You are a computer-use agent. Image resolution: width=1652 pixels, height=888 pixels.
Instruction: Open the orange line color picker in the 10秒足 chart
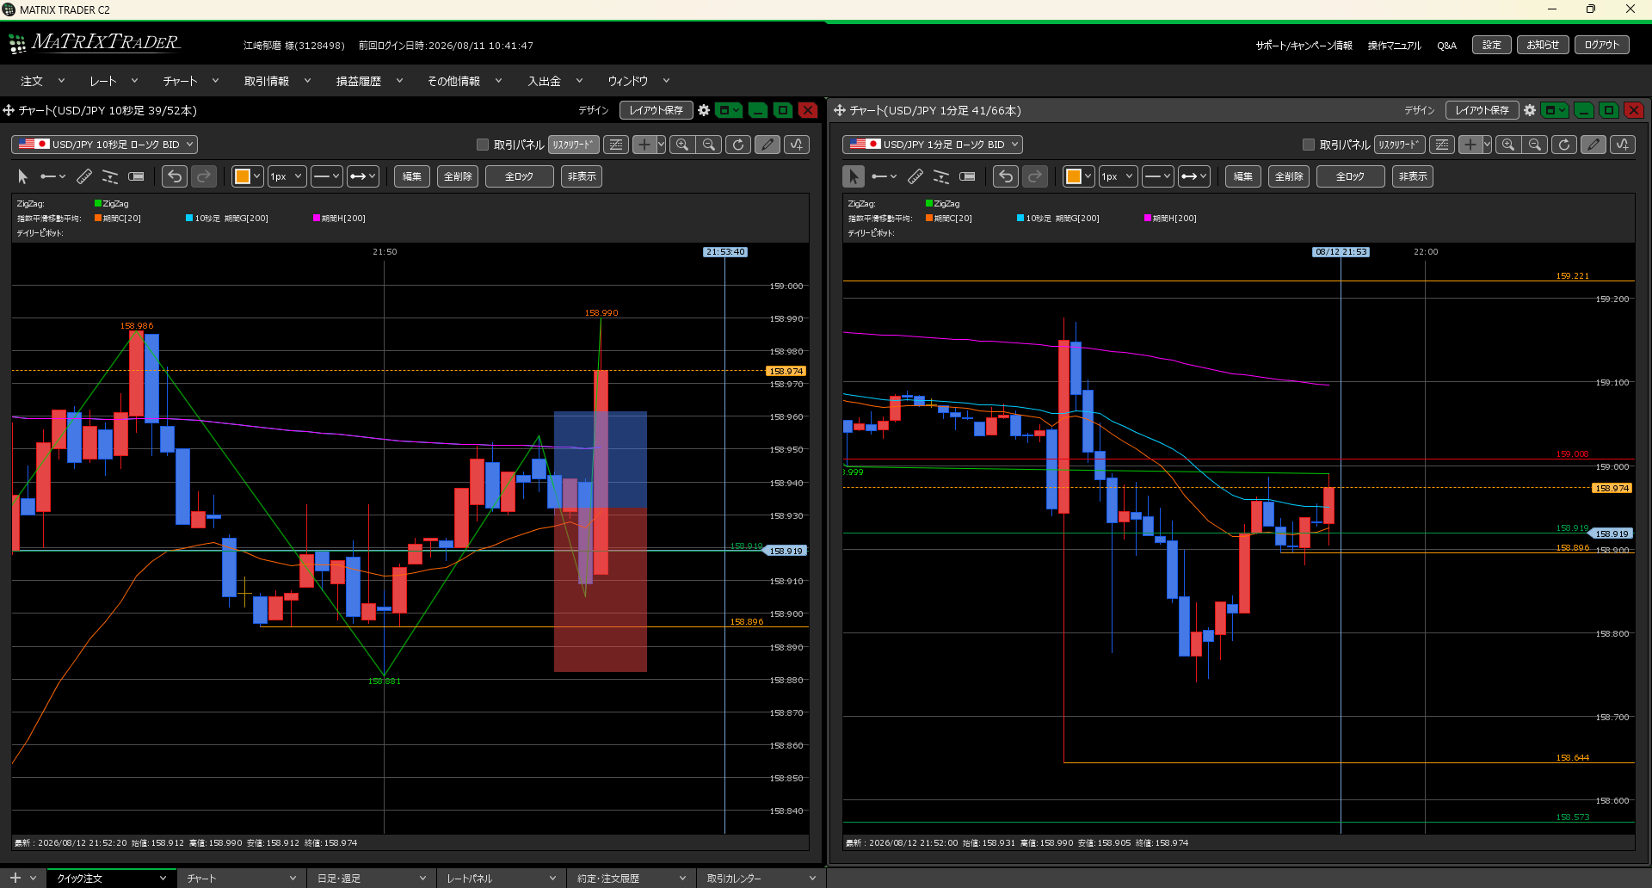coord(248,176)
